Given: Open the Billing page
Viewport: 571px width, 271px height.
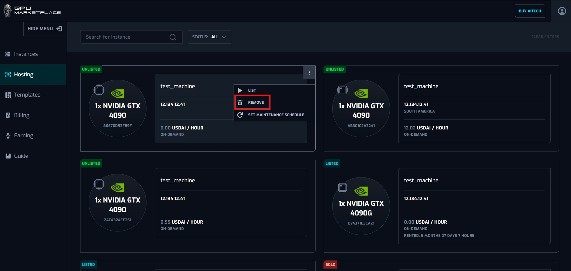Looking at the screenshot, I should point(21,115).
